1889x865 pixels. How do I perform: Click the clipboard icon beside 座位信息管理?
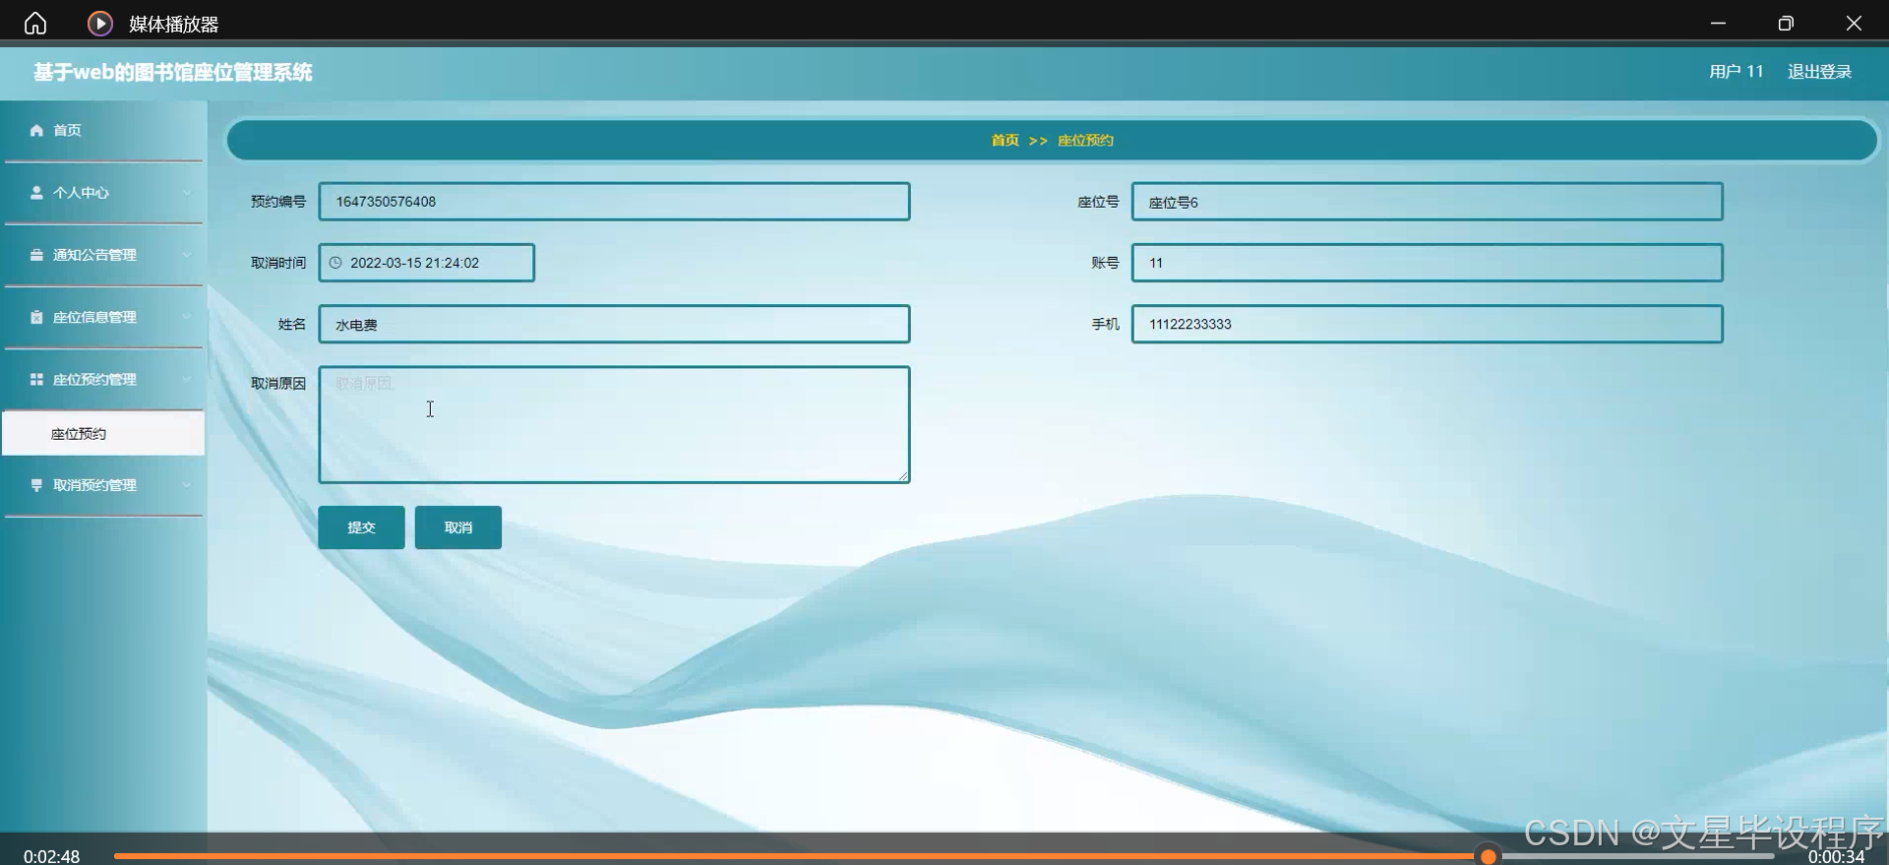click(36, 317)
